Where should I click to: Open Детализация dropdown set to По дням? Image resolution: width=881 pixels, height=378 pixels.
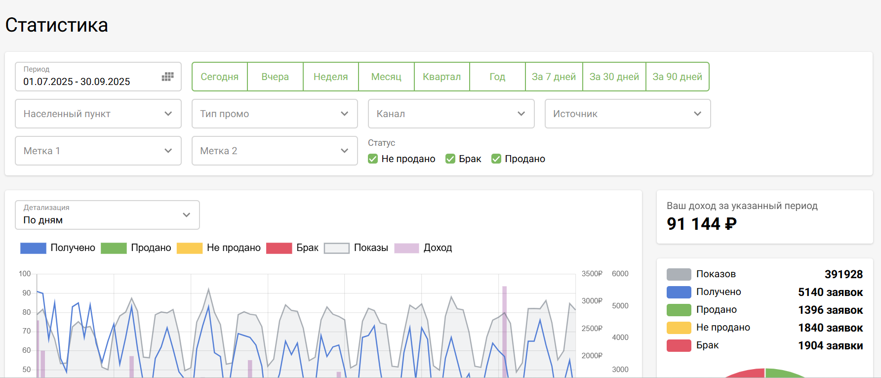pyautogui.click(x=107, y=215)
